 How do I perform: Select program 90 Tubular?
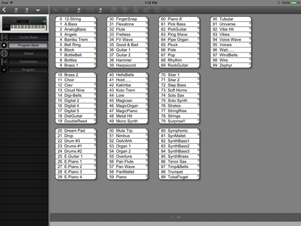coord(231,19)
